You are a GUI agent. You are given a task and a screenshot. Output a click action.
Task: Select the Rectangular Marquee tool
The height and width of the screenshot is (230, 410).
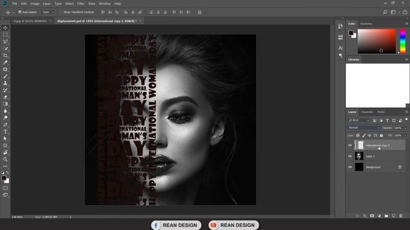[5, 34]
